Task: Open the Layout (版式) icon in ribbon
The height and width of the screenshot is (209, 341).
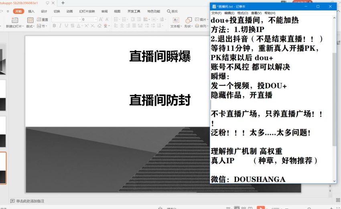Action: (x=30, y=20)
